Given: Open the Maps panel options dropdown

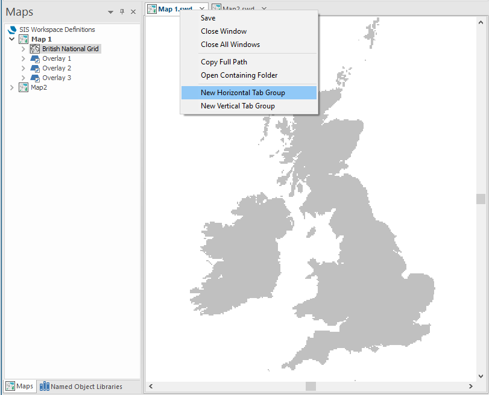Looking at the screenshot, I should click(110, 12).
